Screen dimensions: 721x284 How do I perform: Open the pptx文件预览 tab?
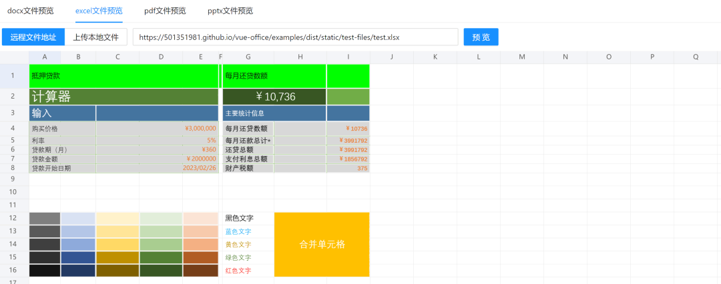pos(230,11)
